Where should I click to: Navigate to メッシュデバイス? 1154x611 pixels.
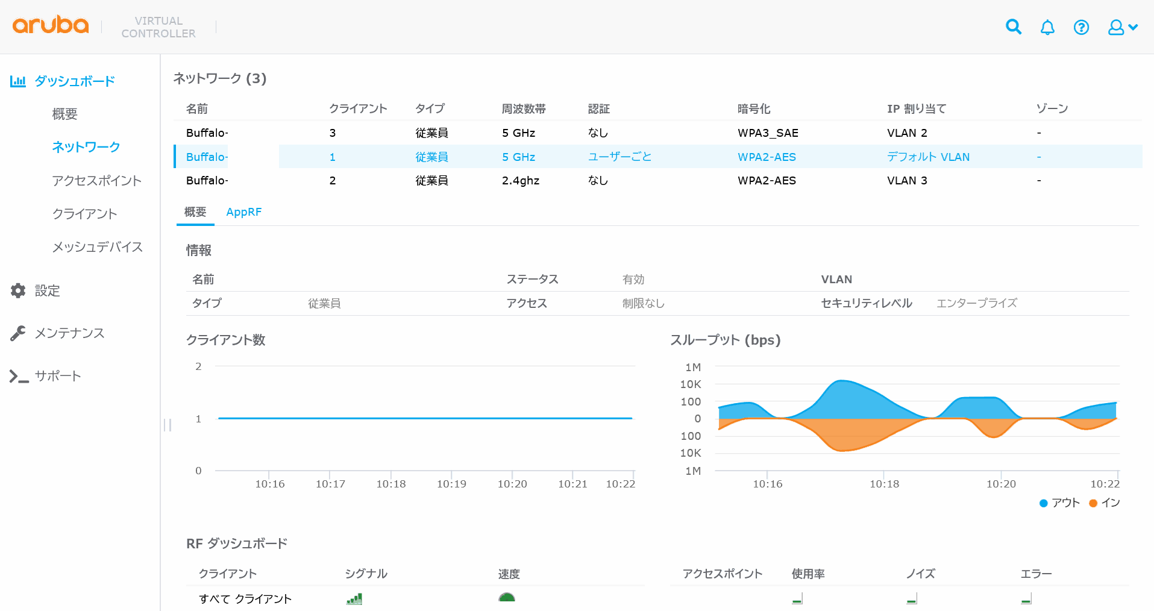click(97, 247)
